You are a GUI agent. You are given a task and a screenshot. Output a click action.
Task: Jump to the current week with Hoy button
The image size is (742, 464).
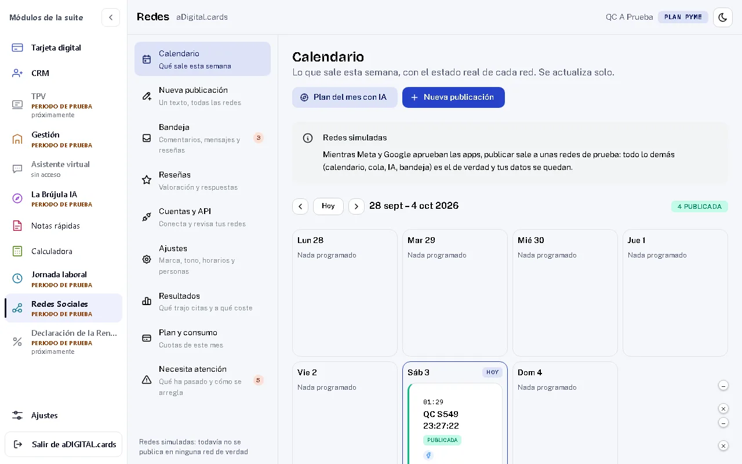328,206
